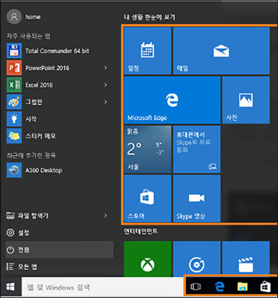The height and width of the screenshot is (298, 278).
Task: Open File Explorer from the taskbar
Action: click(x=243, y=287)
